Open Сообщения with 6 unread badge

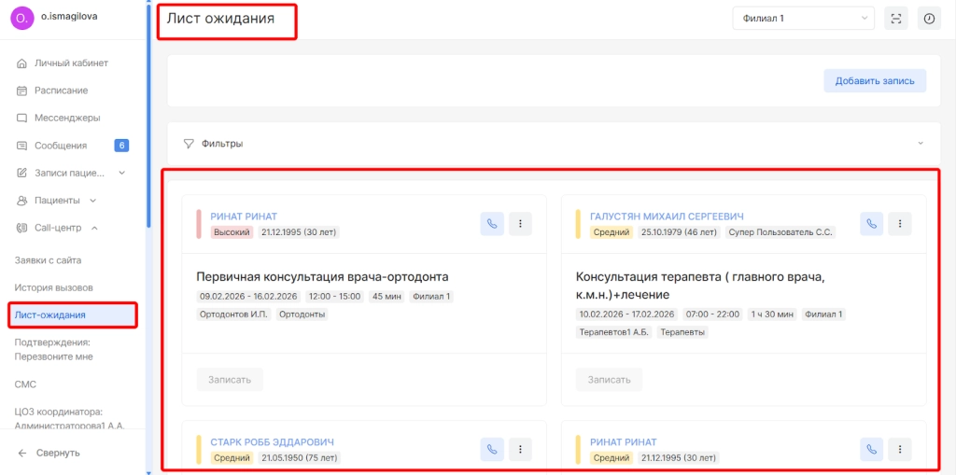pos(61,146)
